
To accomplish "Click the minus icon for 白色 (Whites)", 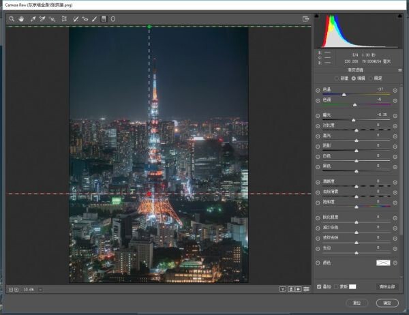I will pyautogui.click(x=318, y=157).
